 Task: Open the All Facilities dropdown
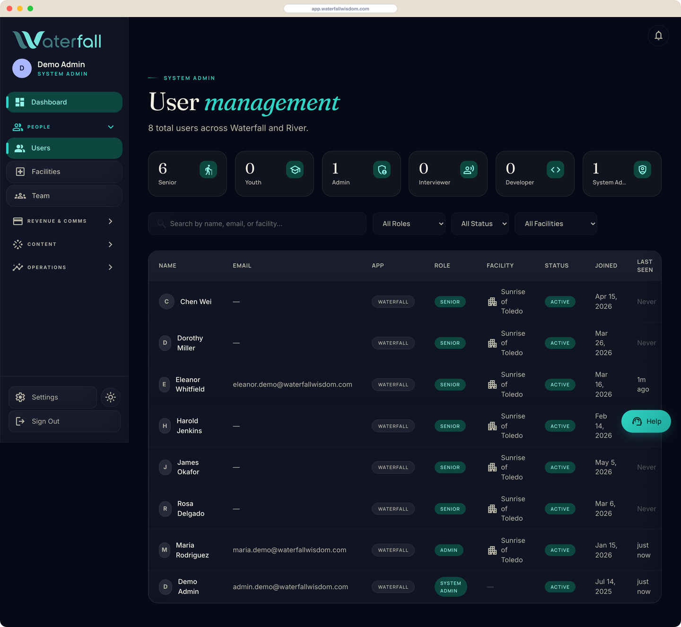pyautogui.click(x=556, y=224)
